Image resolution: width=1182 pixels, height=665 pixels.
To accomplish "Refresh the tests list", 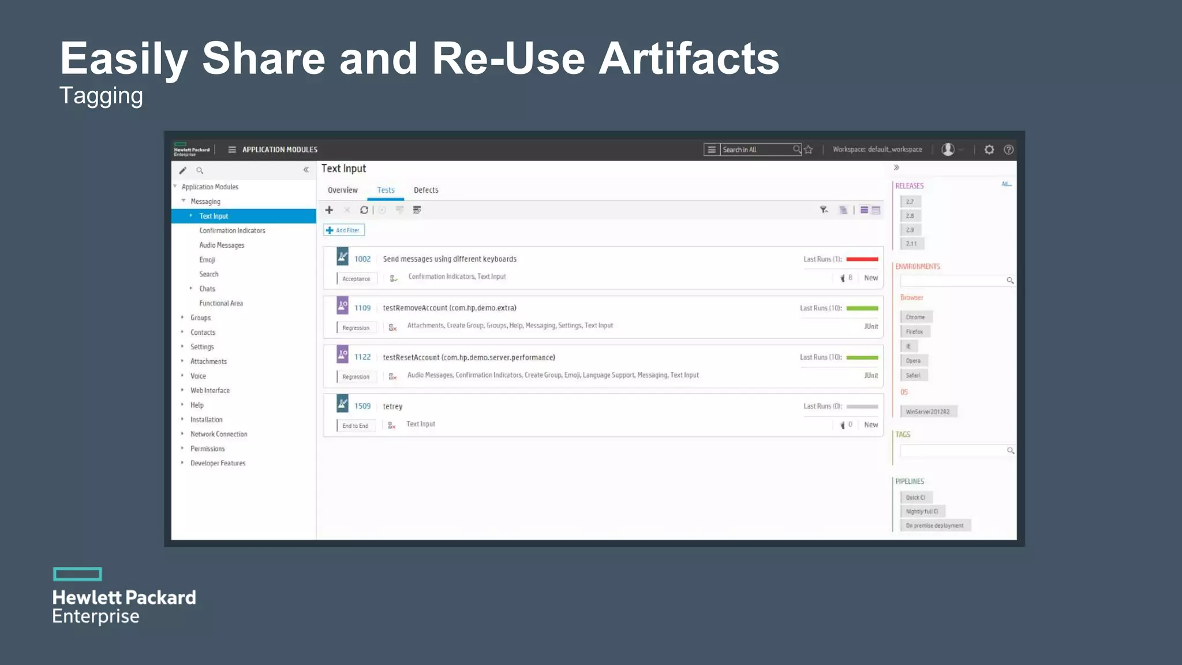I will (x=364, y=210).
